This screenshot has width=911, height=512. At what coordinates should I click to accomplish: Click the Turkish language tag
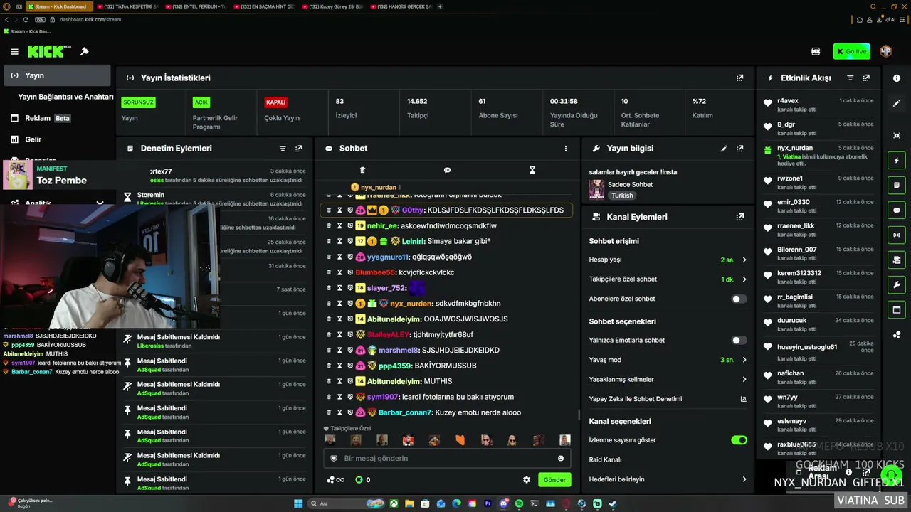[621, 195]
